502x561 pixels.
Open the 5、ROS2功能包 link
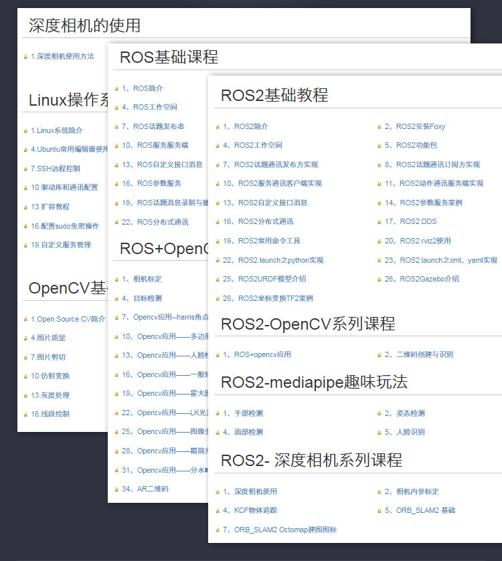pyautogui.click(x=411, y=145)
